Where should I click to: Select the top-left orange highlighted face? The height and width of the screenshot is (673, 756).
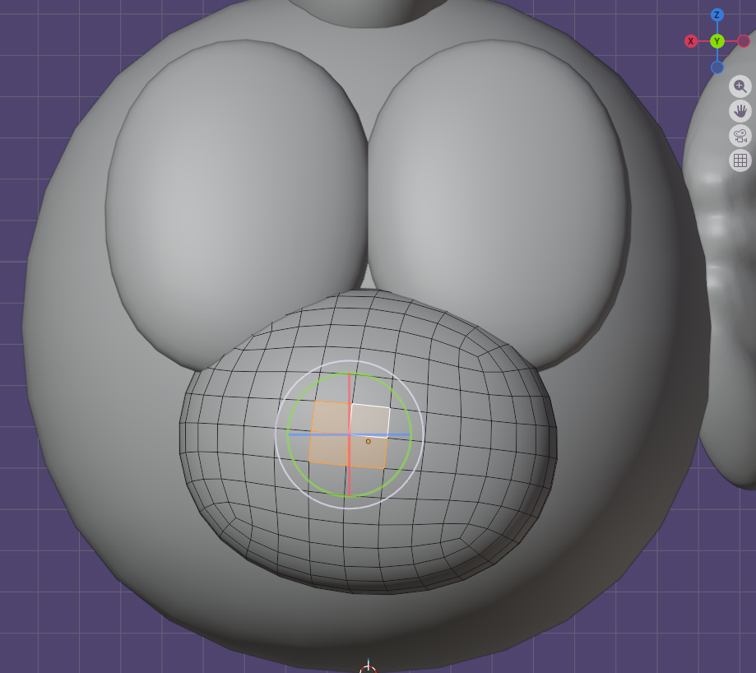(331, 417)
